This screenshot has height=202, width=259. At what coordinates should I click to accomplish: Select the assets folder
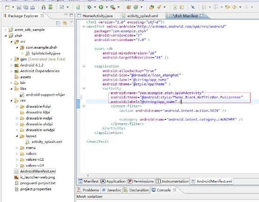click(x=25, y=77)
